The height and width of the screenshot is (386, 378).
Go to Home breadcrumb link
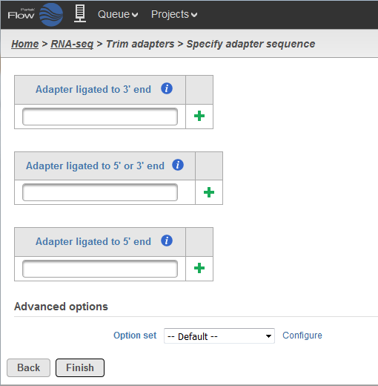[25, 44]
